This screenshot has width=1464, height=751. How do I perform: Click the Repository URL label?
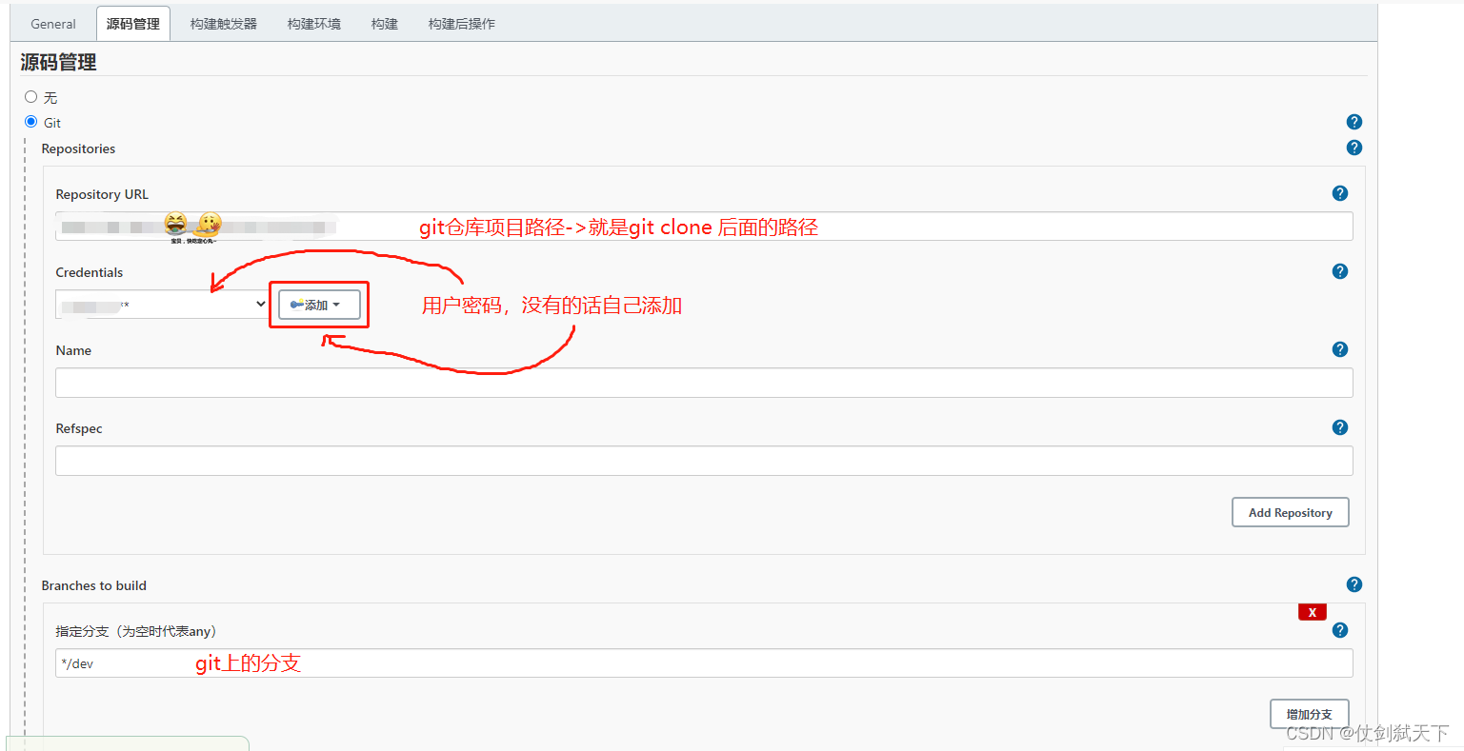coord(102,194)
